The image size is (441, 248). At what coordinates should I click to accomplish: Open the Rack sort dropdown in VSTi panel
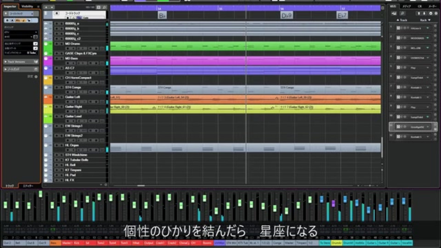coord(425,20)
